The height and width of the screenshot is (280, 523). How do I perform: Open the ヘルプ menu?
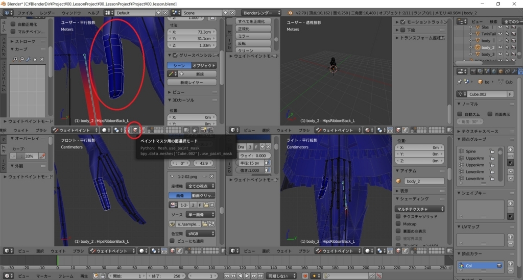[93, 13]
